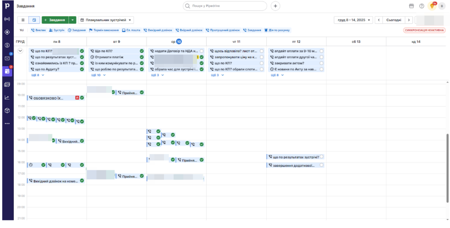Screen dimensions: 450x228
Task: Filter by 'Пропущений дзвінок' activity type
Action: (x=223, y=30)
